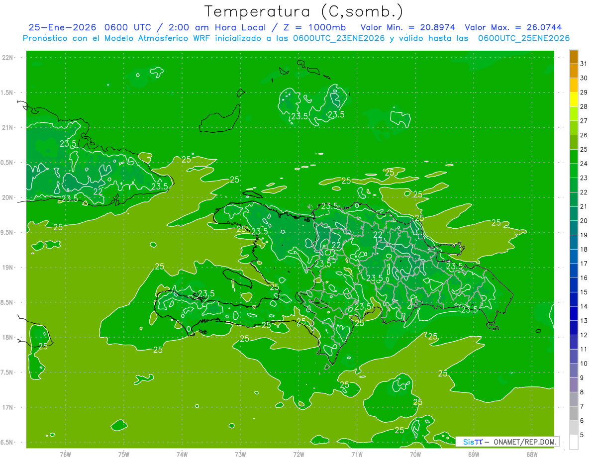
Task: Click the '17N' latitude axis label
Action: (x=8, y=408)
